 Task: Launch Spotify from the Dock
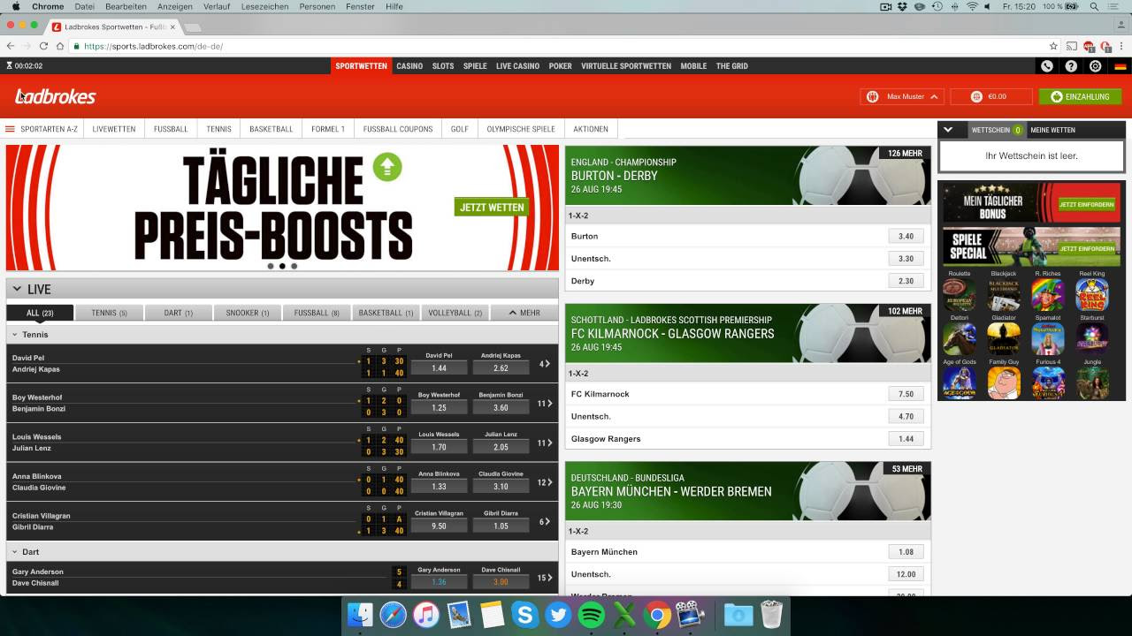click(591, 615)
